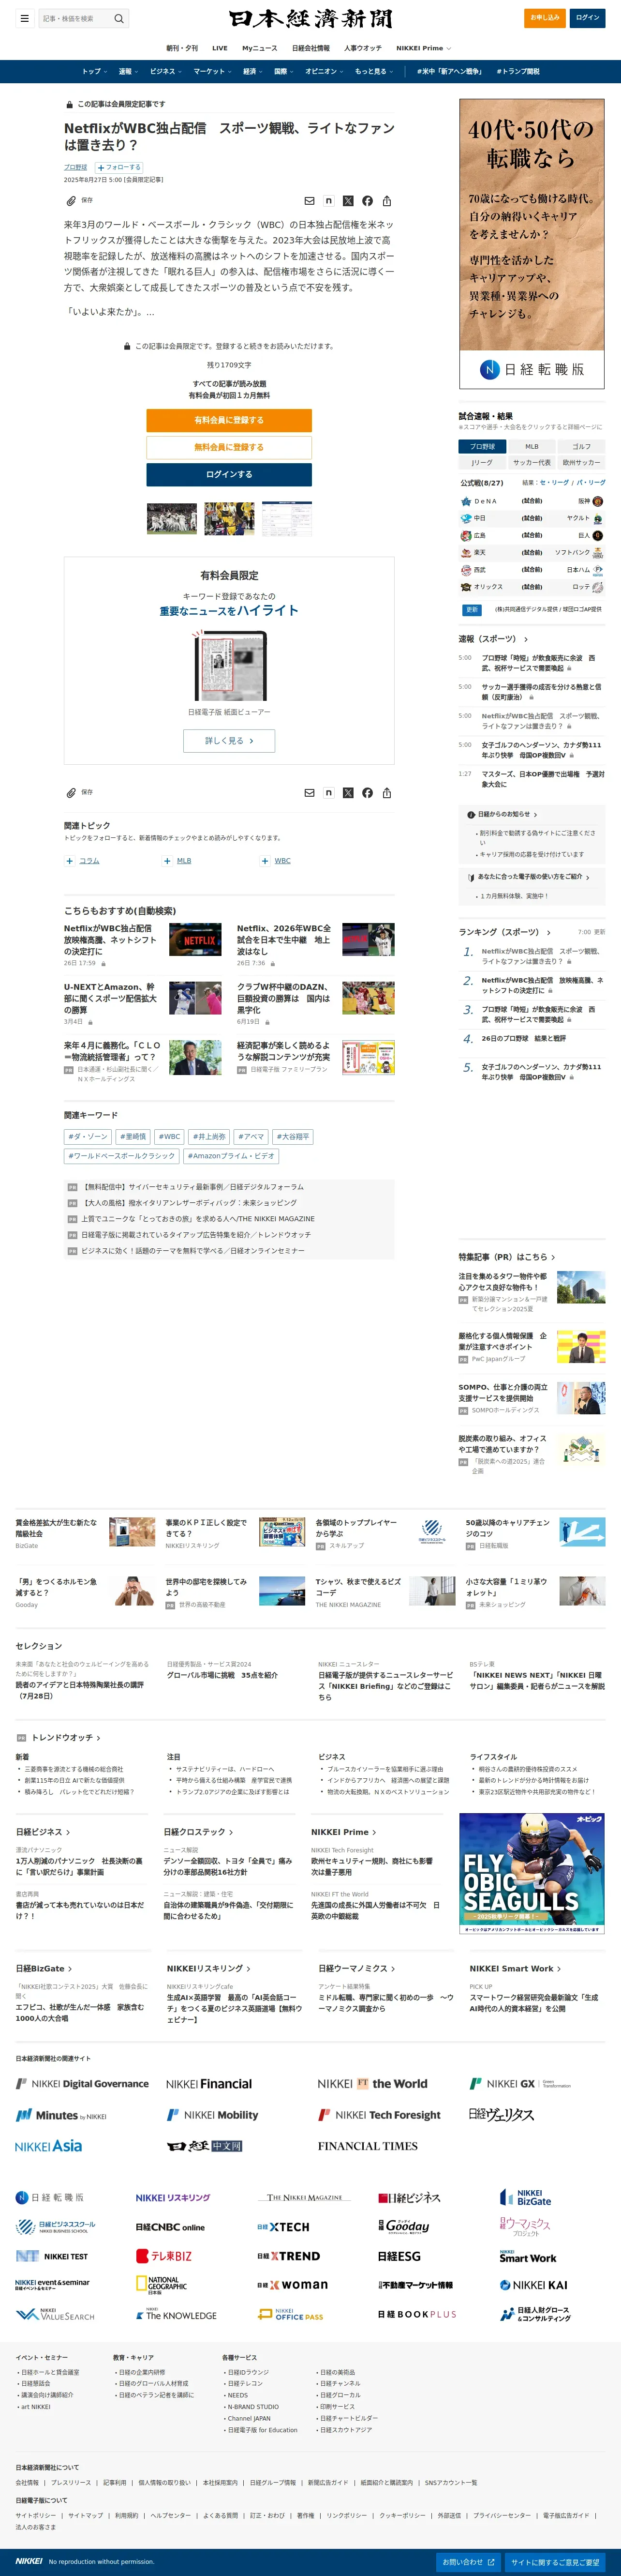
Task: Expand the 速報 navigation dropdown
Action: tap(128, 71)
